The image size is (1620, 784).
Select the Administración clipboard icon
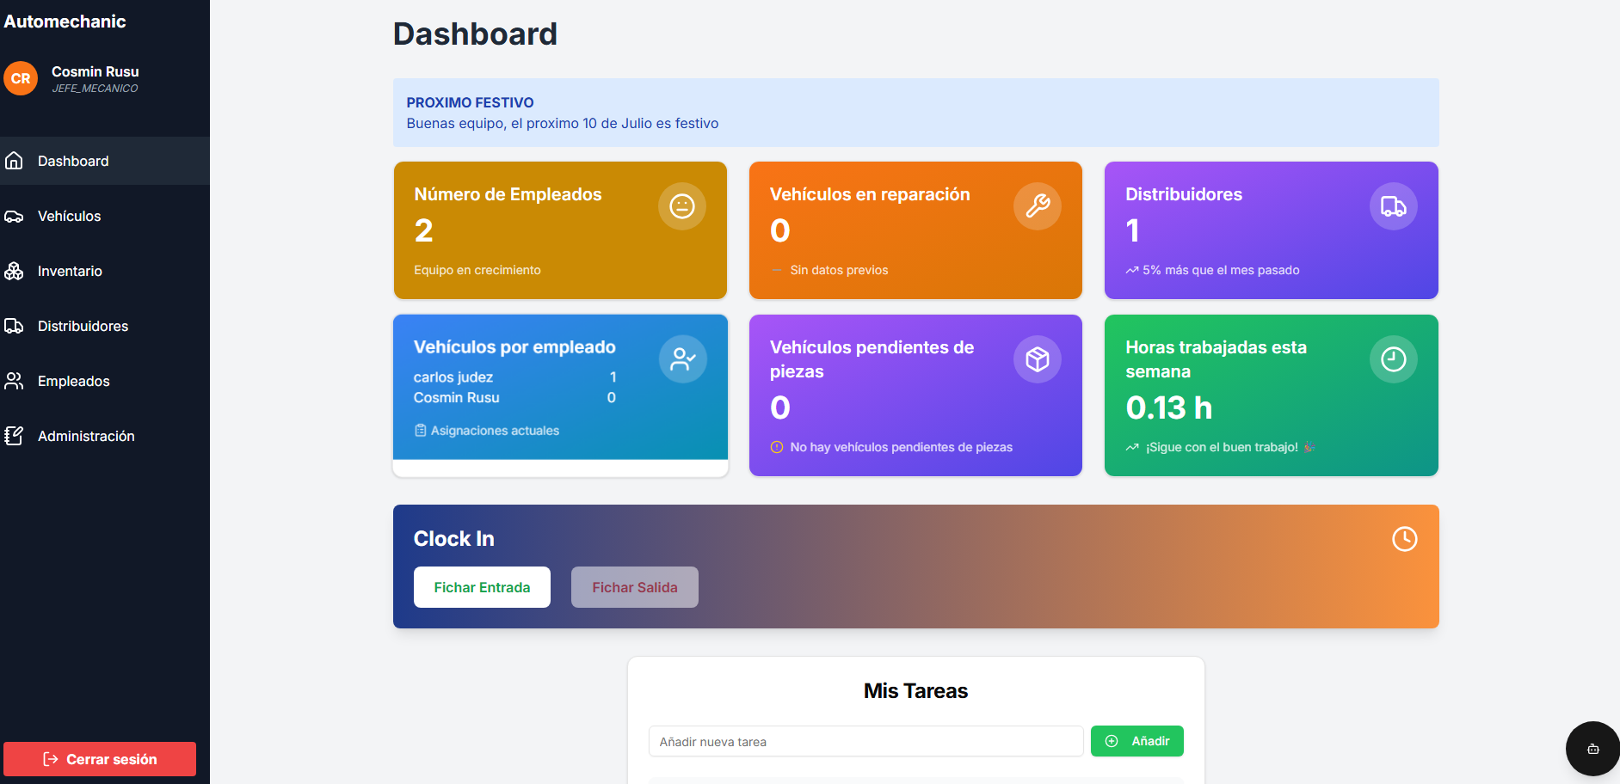click(15, 436)
